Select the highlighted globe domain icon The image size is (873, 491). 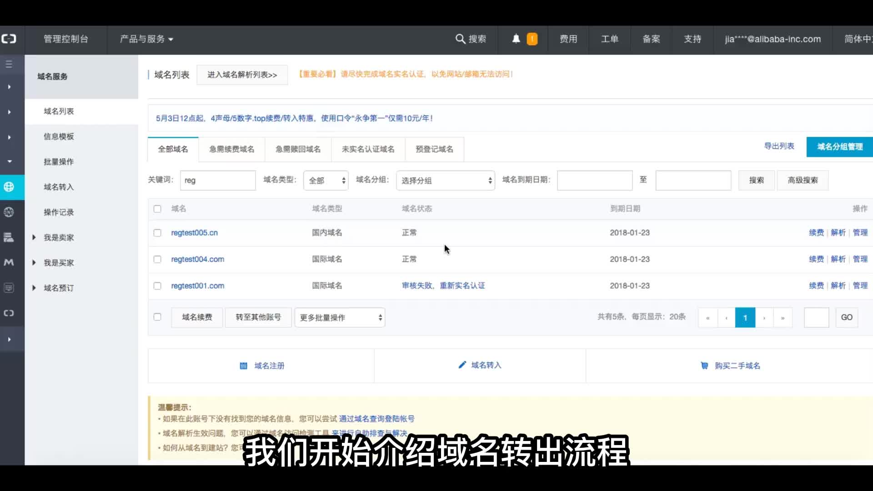[9, 187]
